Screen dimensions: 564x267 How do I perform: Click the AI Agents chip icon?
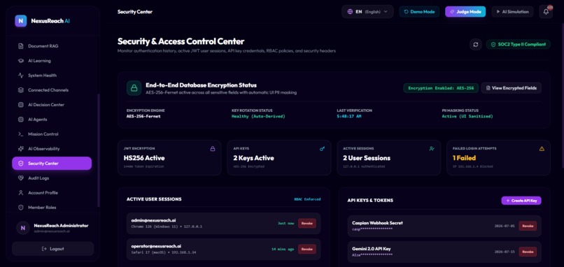21,120
